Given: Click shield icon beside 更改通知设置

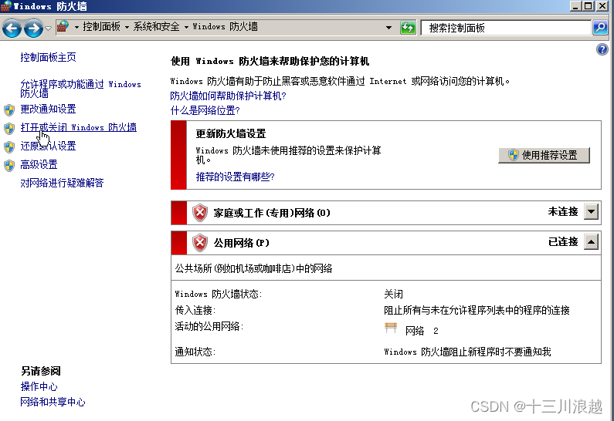Looking at the screenshot, I should click(x=9, y=109).
